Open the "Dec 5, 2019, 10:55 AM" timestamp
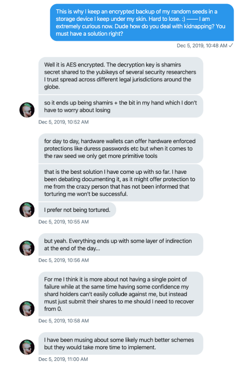Image resolution: width=248 pixels, height=367 pixels. click(64, 222)
